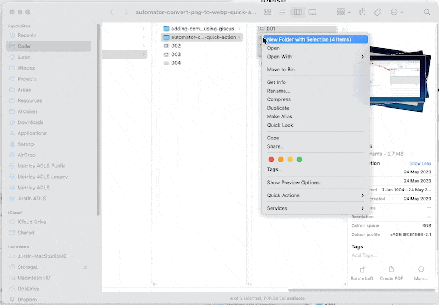Apply the yellow tag color
439x305 pixels.
290,160
